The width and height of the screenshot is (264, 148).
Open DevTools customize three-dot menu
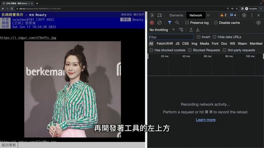[x=252, y=15]
